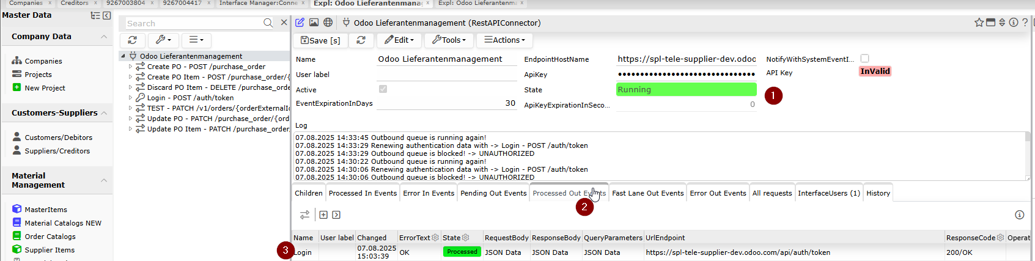The width and height of the screenshot is (1035, 261).
Task: Click the help question mark icon
Action: pos(1025,23)
